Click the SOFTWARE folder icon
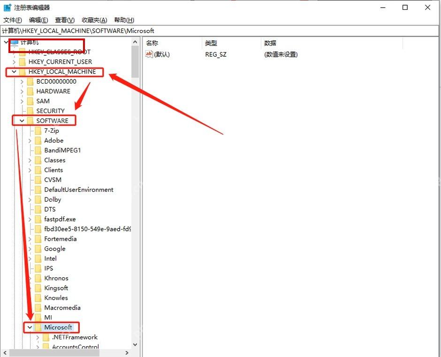Screen dimensions: 441x357 click(30, 121)
